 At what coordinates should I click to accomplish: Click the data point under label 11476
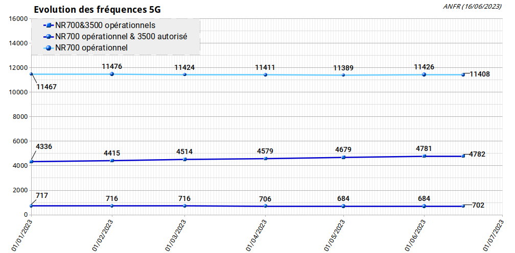112,74
